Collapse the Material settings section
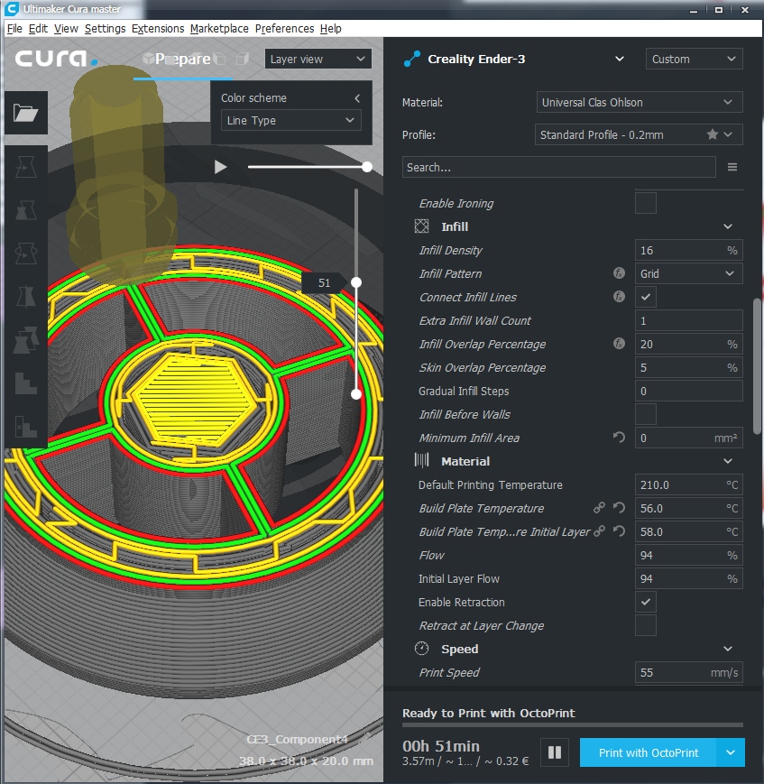Viewport: 764px width, 784px height. coord(728,461)
